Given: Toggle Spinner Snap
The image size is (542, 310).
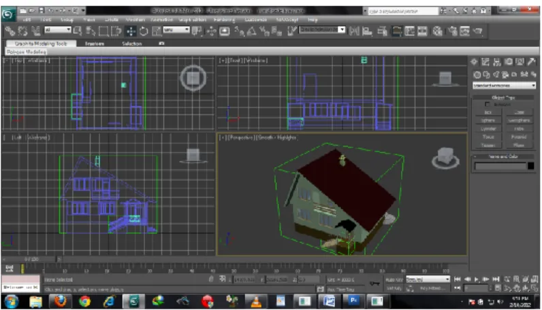Looking at the screenshot, I should pyautogui.click(x=277, y=31).
